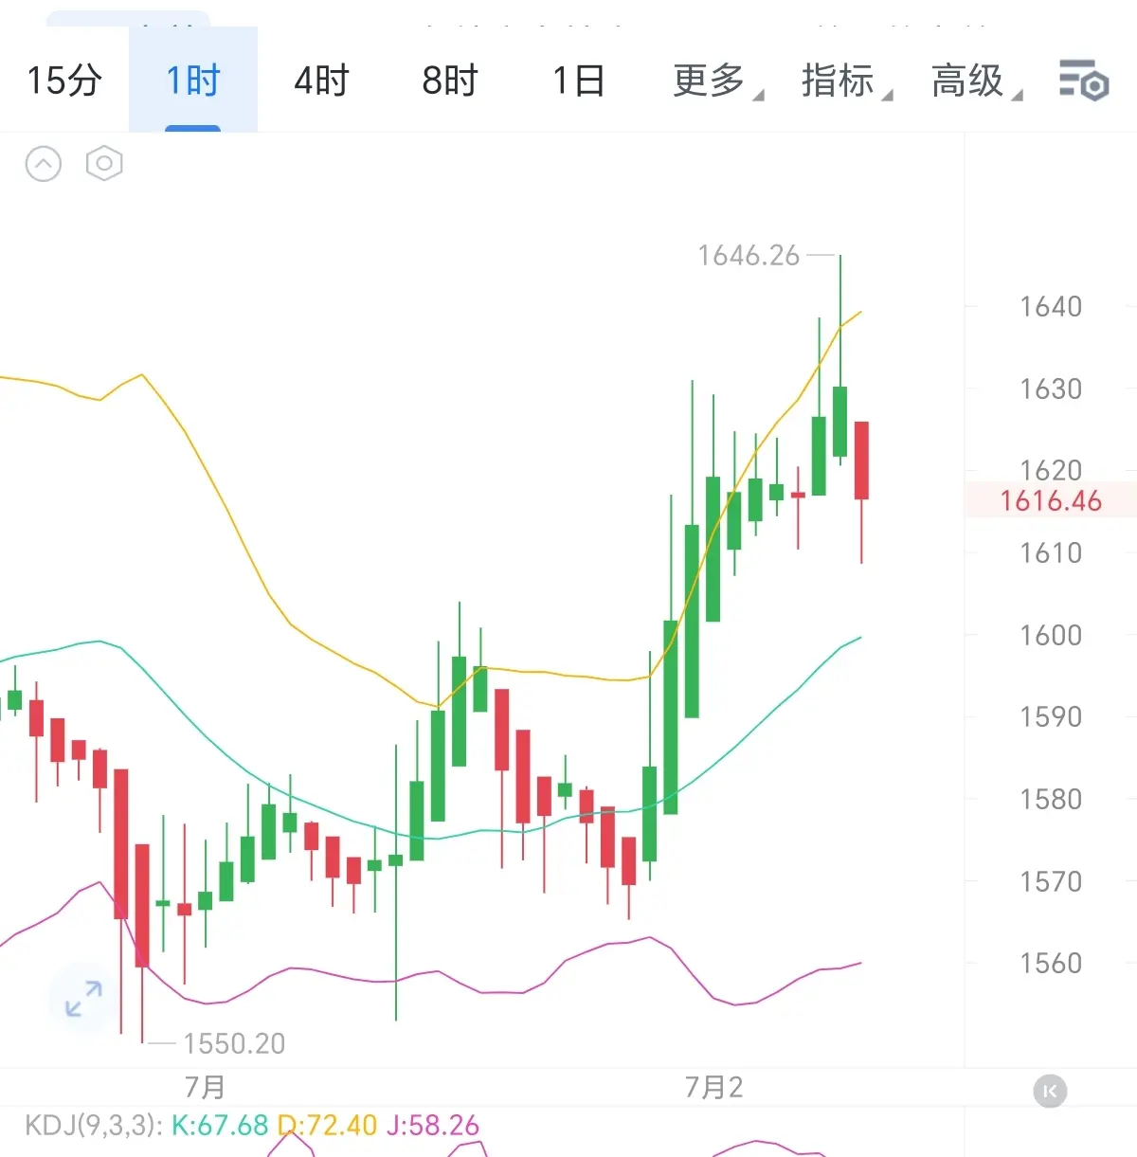Tap the KDJ(9,3,3) indicator label
This screenshot has height=1157, width=1137.
[94, 1125]
